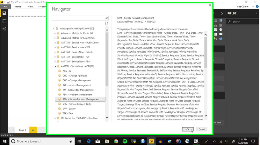Expand Advanced Metrics for SolarWinds node

[55, 38]
